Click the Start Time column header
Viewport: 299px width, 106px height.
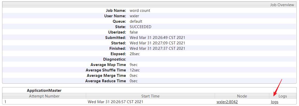[x=150, y=96]
